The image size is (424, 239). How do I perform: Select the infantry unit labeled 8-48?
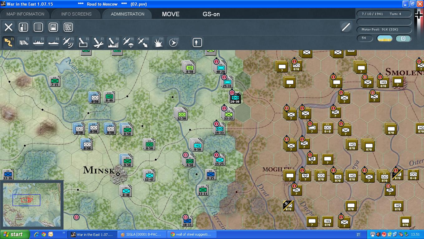click(126, 190)
